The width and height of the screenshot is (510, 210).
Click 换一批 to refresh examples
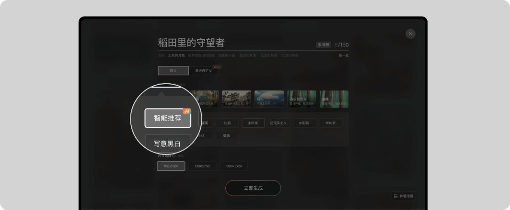[x=344, y=55]
